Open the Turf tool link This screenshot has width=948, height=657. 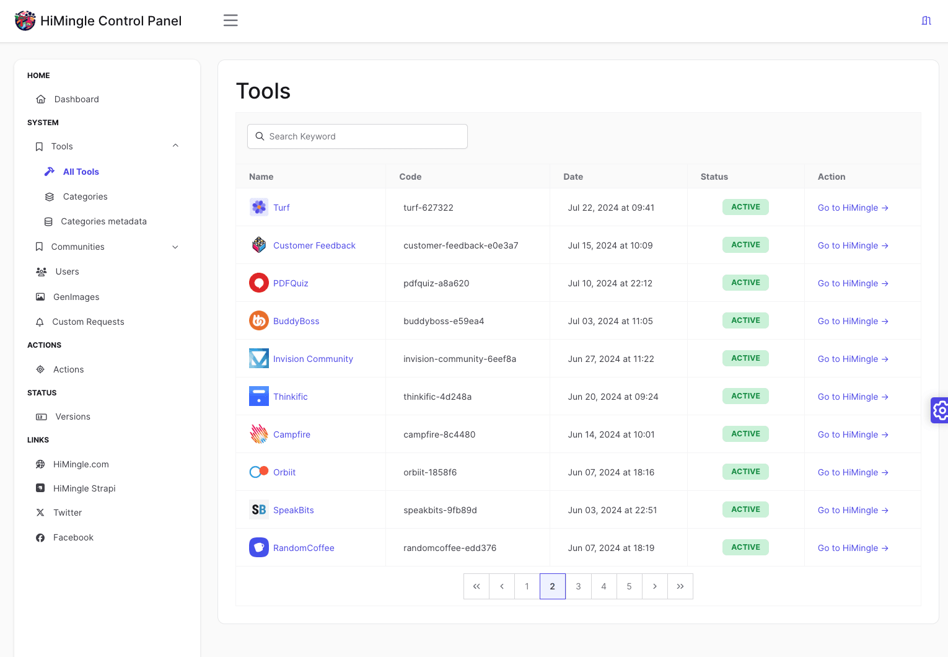[281, 208]
